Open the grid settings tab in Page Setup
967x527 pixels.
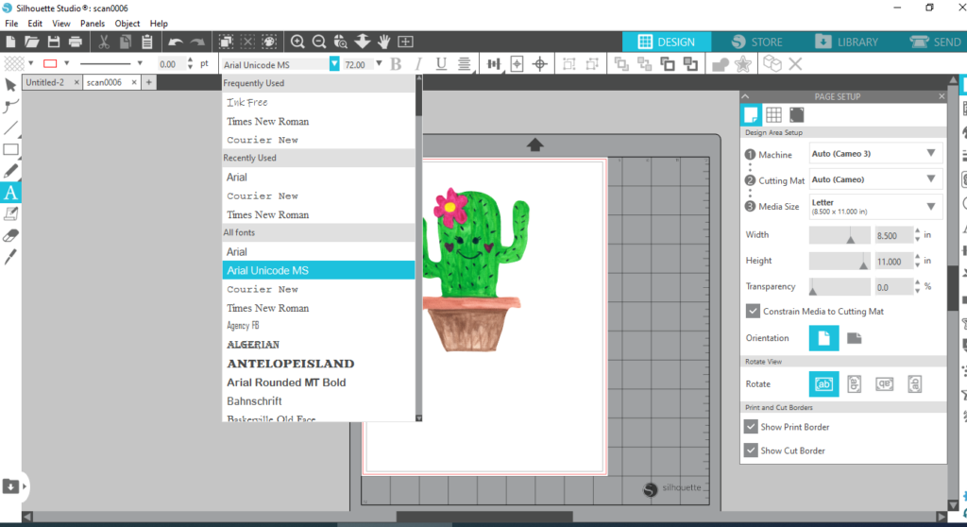pos(773,114)
